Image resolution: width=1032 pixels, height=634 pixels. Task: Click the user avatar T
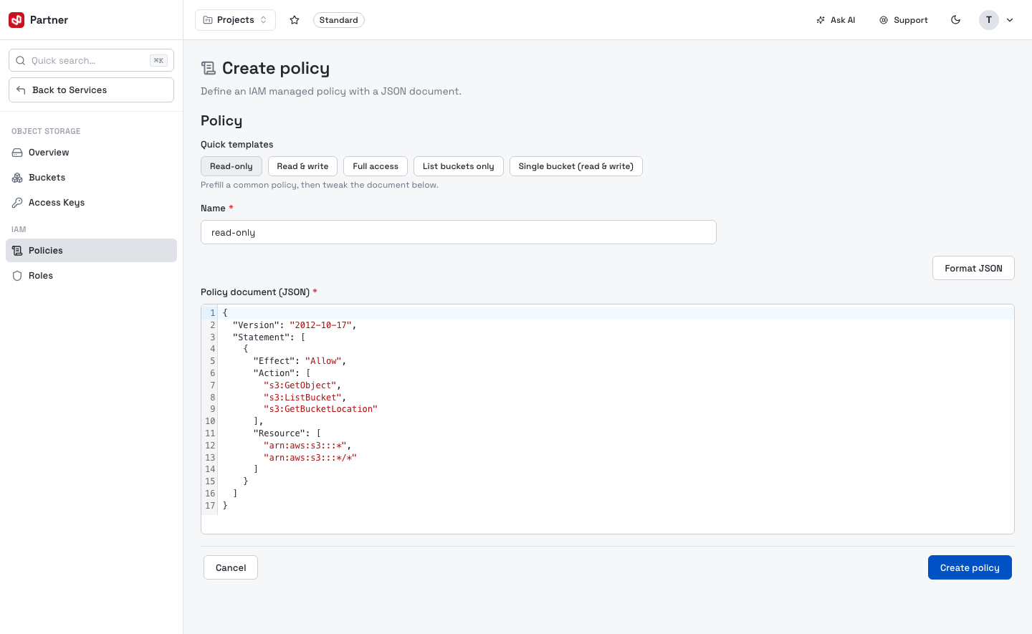(x=989, y=20)
